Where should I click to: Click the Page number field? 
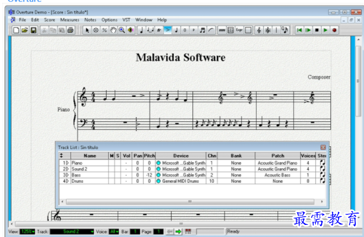(x=159, y=231)
